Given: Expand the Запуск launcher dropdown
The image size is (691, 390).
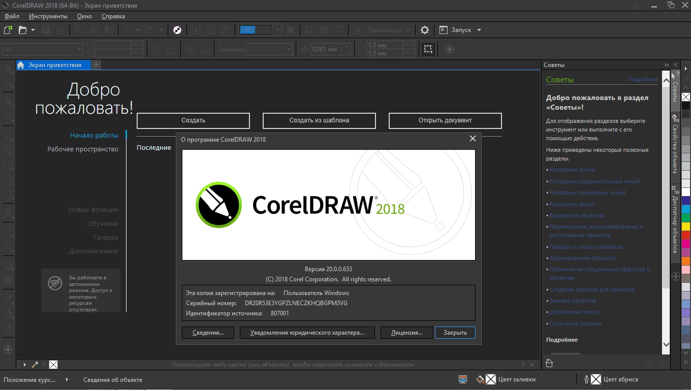Looking at the screenshot, I should pos(479,30).
